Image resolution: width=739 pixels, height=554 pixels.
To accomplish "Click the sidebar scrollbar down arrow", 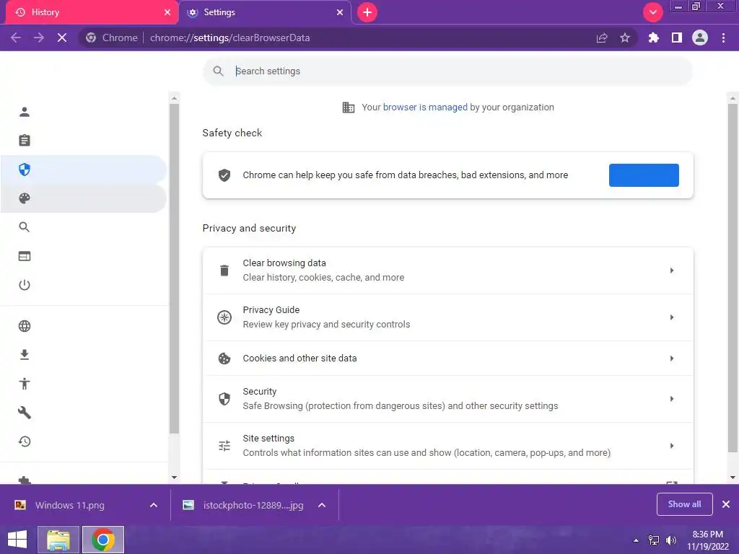I will [x=175, y=478].
